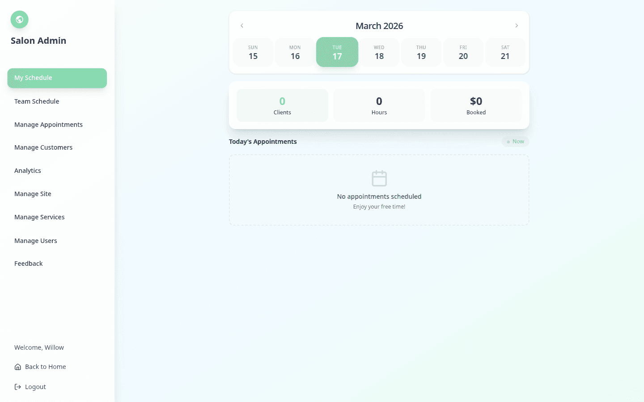This screenshot has width=644, height=402.
Task: Open the Feedback section
Action: (x=28, y=263)
